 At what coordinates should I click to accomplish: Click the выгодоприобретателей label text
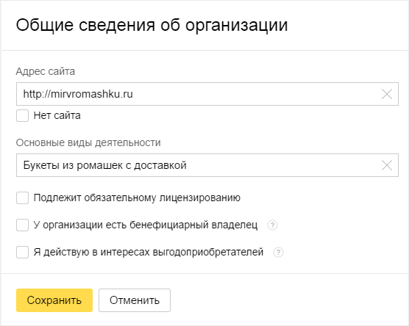pyautogui.click(x=149, y=252)
